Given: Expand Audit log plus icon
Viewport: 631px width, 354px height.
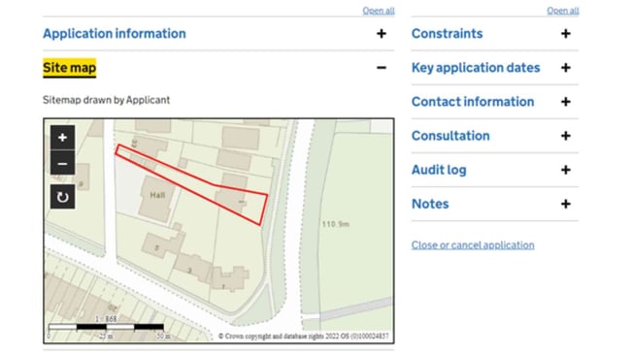Looking at the screenshot, I should tap(565, 170).
